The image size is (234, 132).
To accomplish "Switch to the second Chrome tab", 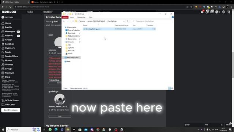I will [x=43, y=2].
